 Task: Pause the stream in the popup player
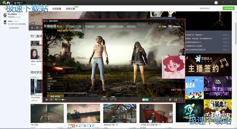pyautogui.click(x=47, y=100)
